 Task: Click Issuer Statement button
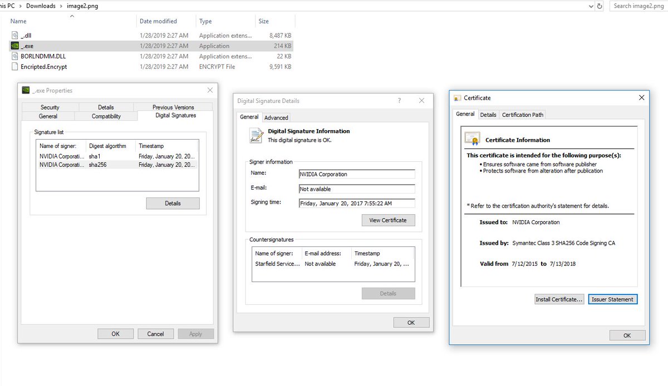[x=612, y=299]
